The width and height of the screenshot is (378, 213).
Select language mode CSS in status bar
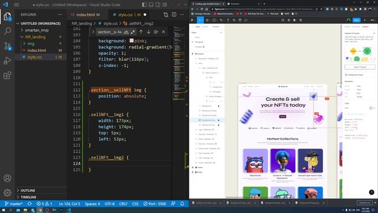coord(135,204)
